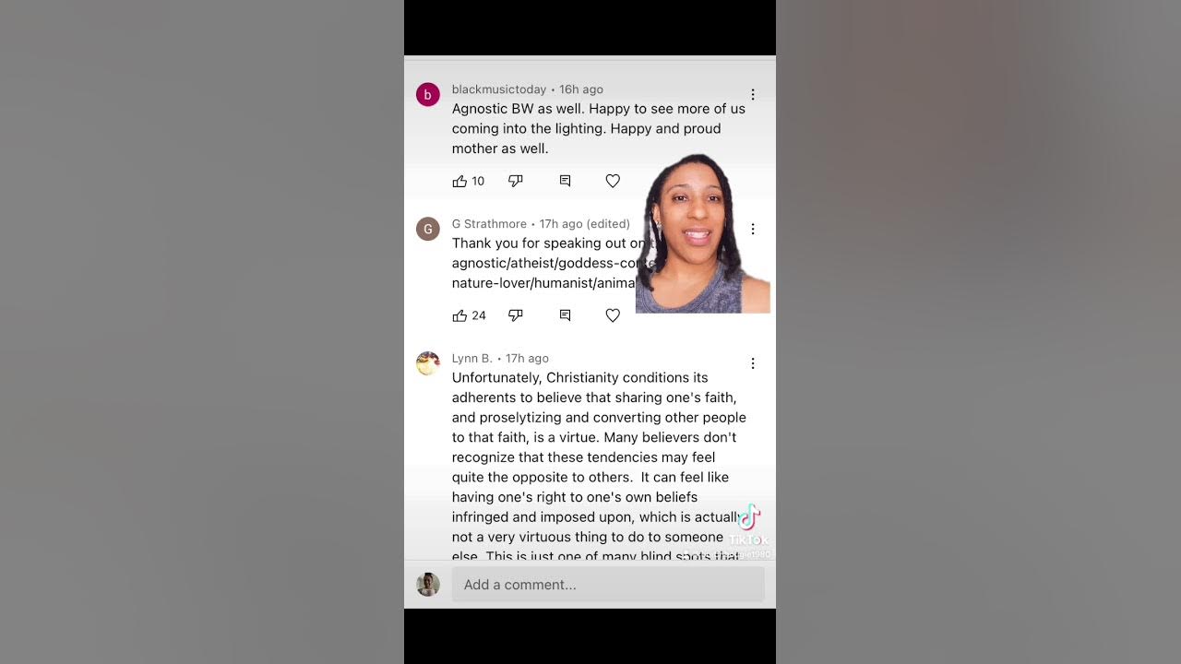Like G Strathmore's comment with thumbs up
Viewport: 1181px width, 664px height.
[x=459, y=315]
